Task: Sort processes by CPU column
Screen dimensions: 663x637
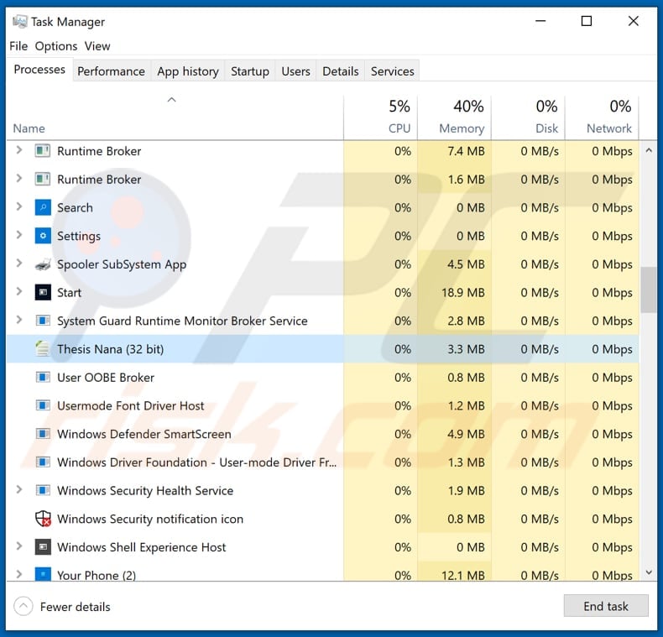Action: (x=380, y=118)
